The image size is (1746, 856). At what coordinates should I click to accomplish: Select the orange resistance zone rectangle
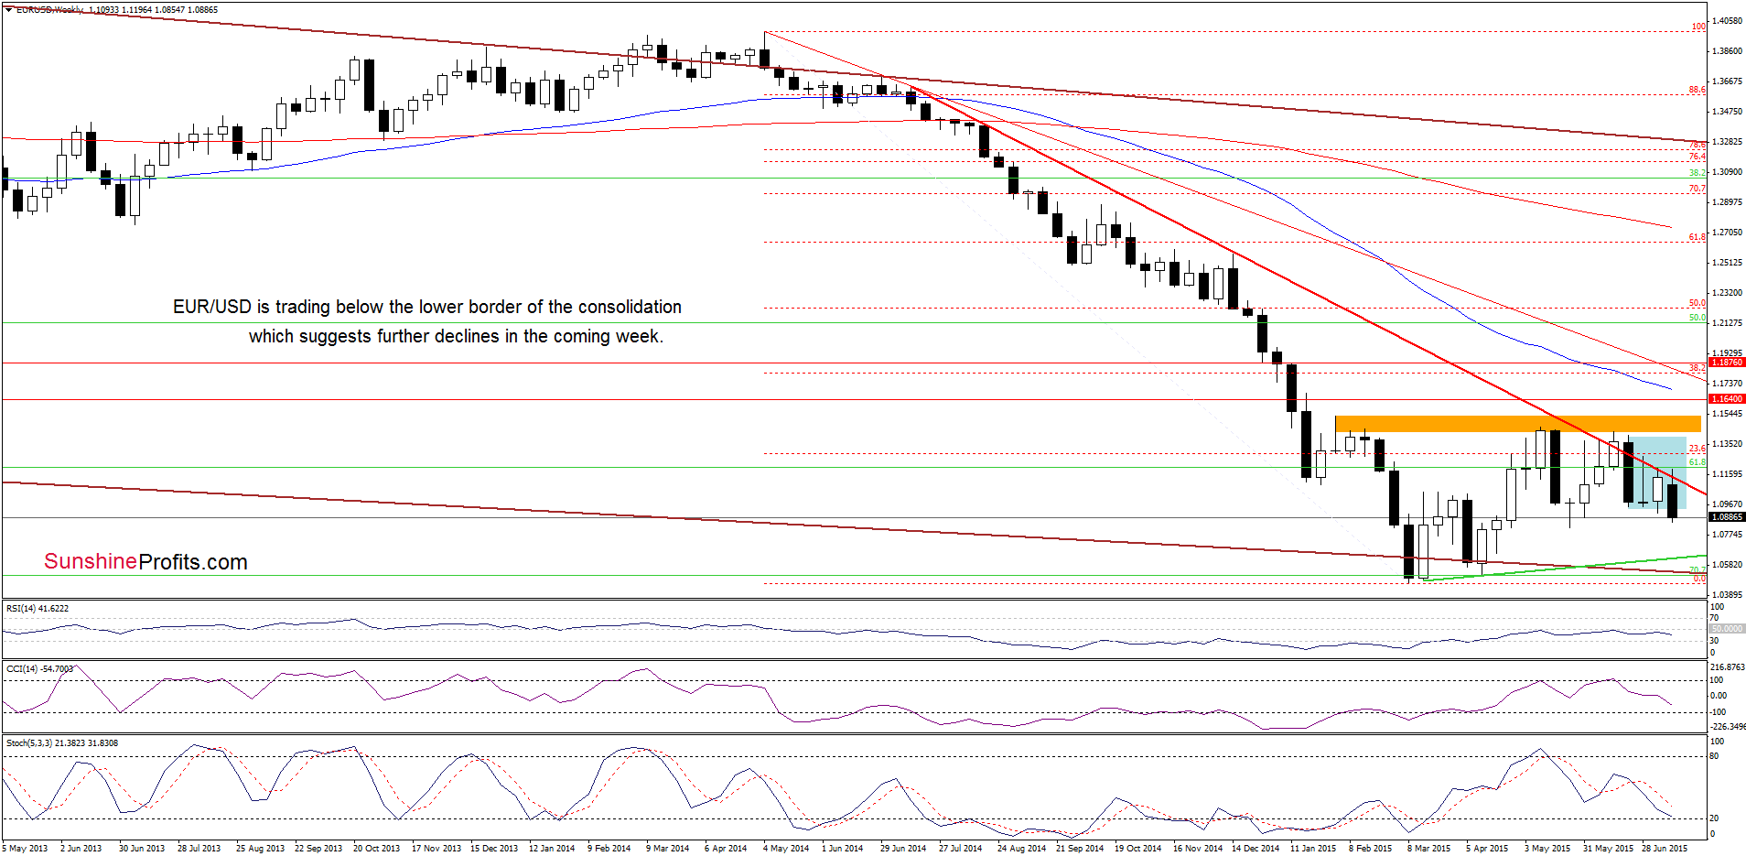tap(1517, 424)
